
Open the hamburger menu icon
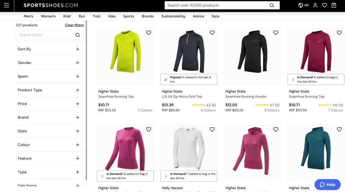click(x=6, y=5)
